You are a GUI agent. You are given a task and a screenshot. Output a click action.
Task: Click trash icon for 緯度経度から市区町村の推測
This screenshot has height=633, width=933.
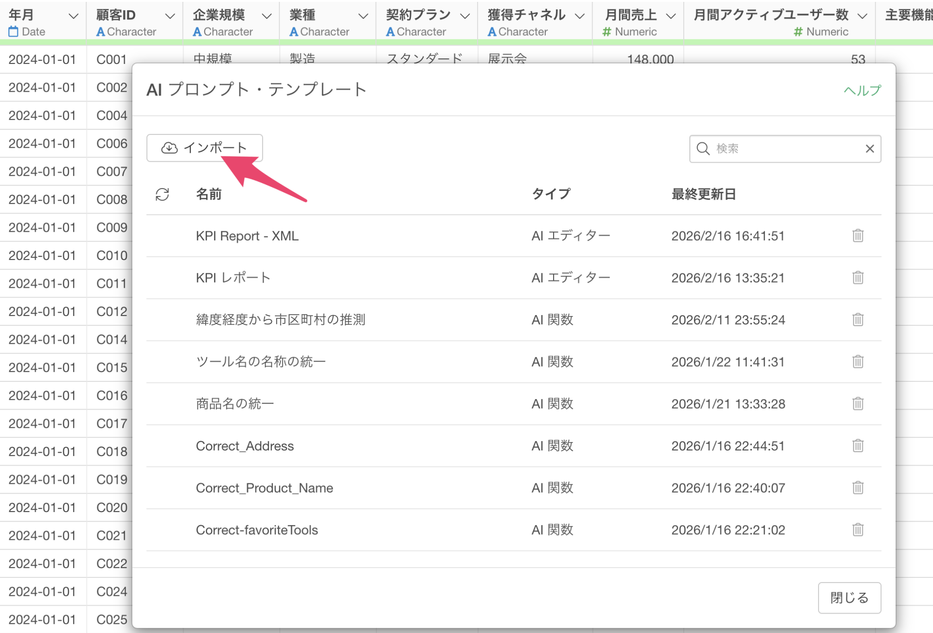[x=857, y=320]
